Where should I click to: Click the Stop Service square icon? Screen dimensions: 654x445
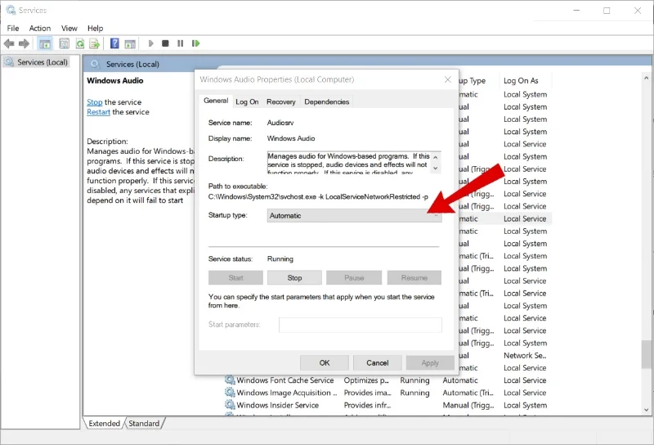tap(165, 43)
